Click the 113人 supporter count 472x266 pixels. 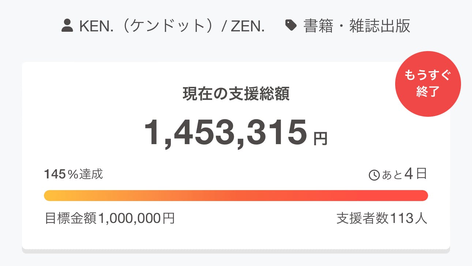[x=408, y=219]
